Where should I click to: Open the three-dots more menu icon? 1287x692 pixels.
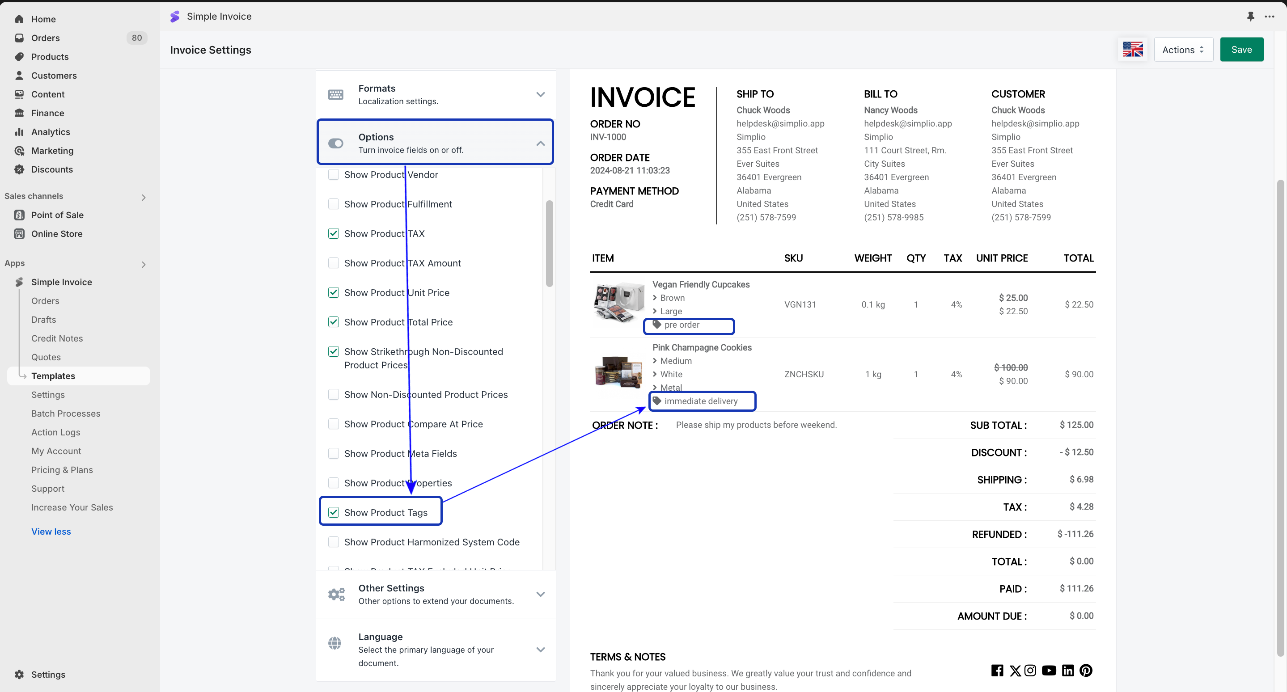coord(1269,17)
